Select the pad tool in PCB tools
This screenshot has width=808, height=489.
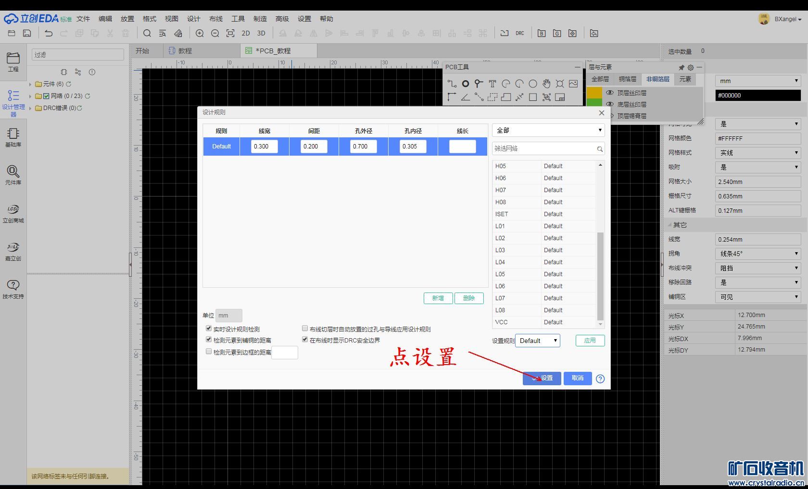[x=466, y=84]
